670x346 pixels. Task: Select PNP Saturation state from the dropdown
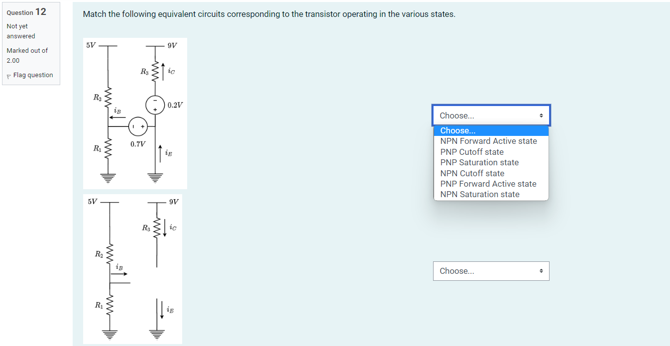click(479, 162)
